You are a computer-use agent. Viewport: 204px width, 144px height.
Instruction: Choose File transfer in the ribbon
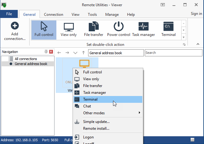(93, 30)
